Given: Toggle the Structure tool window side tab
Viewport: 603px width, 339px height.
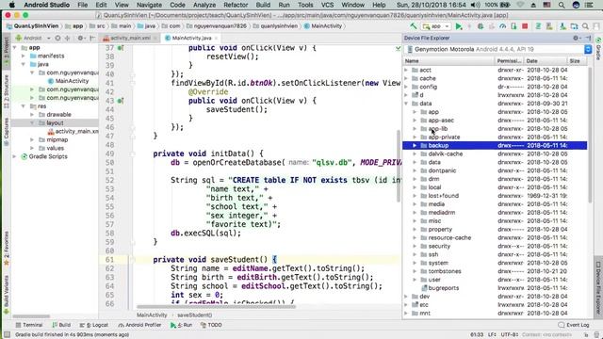Looking at the screenshot, I should (7, 91).
